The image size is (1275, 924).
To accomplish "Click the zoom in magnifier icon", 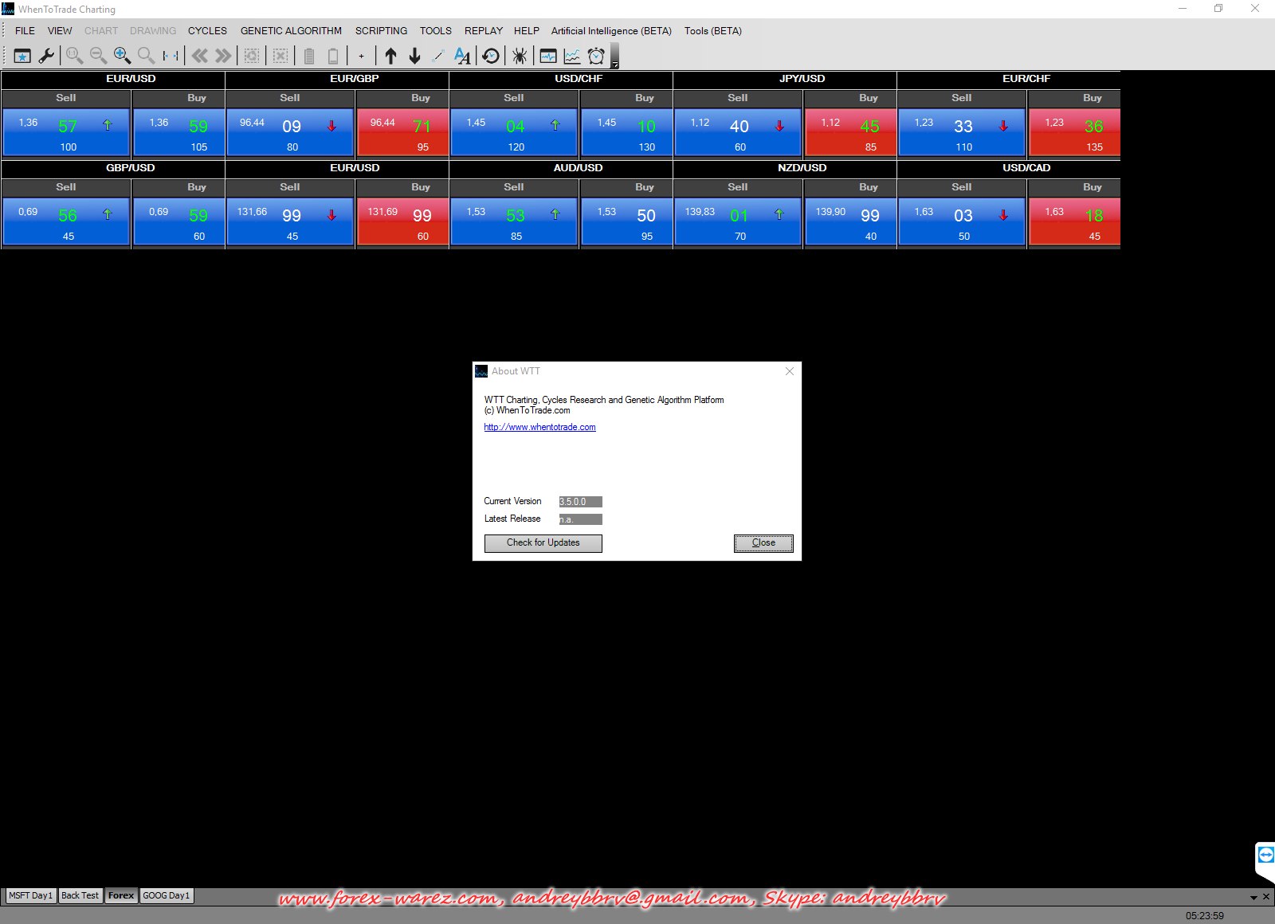I will [122, 56].
